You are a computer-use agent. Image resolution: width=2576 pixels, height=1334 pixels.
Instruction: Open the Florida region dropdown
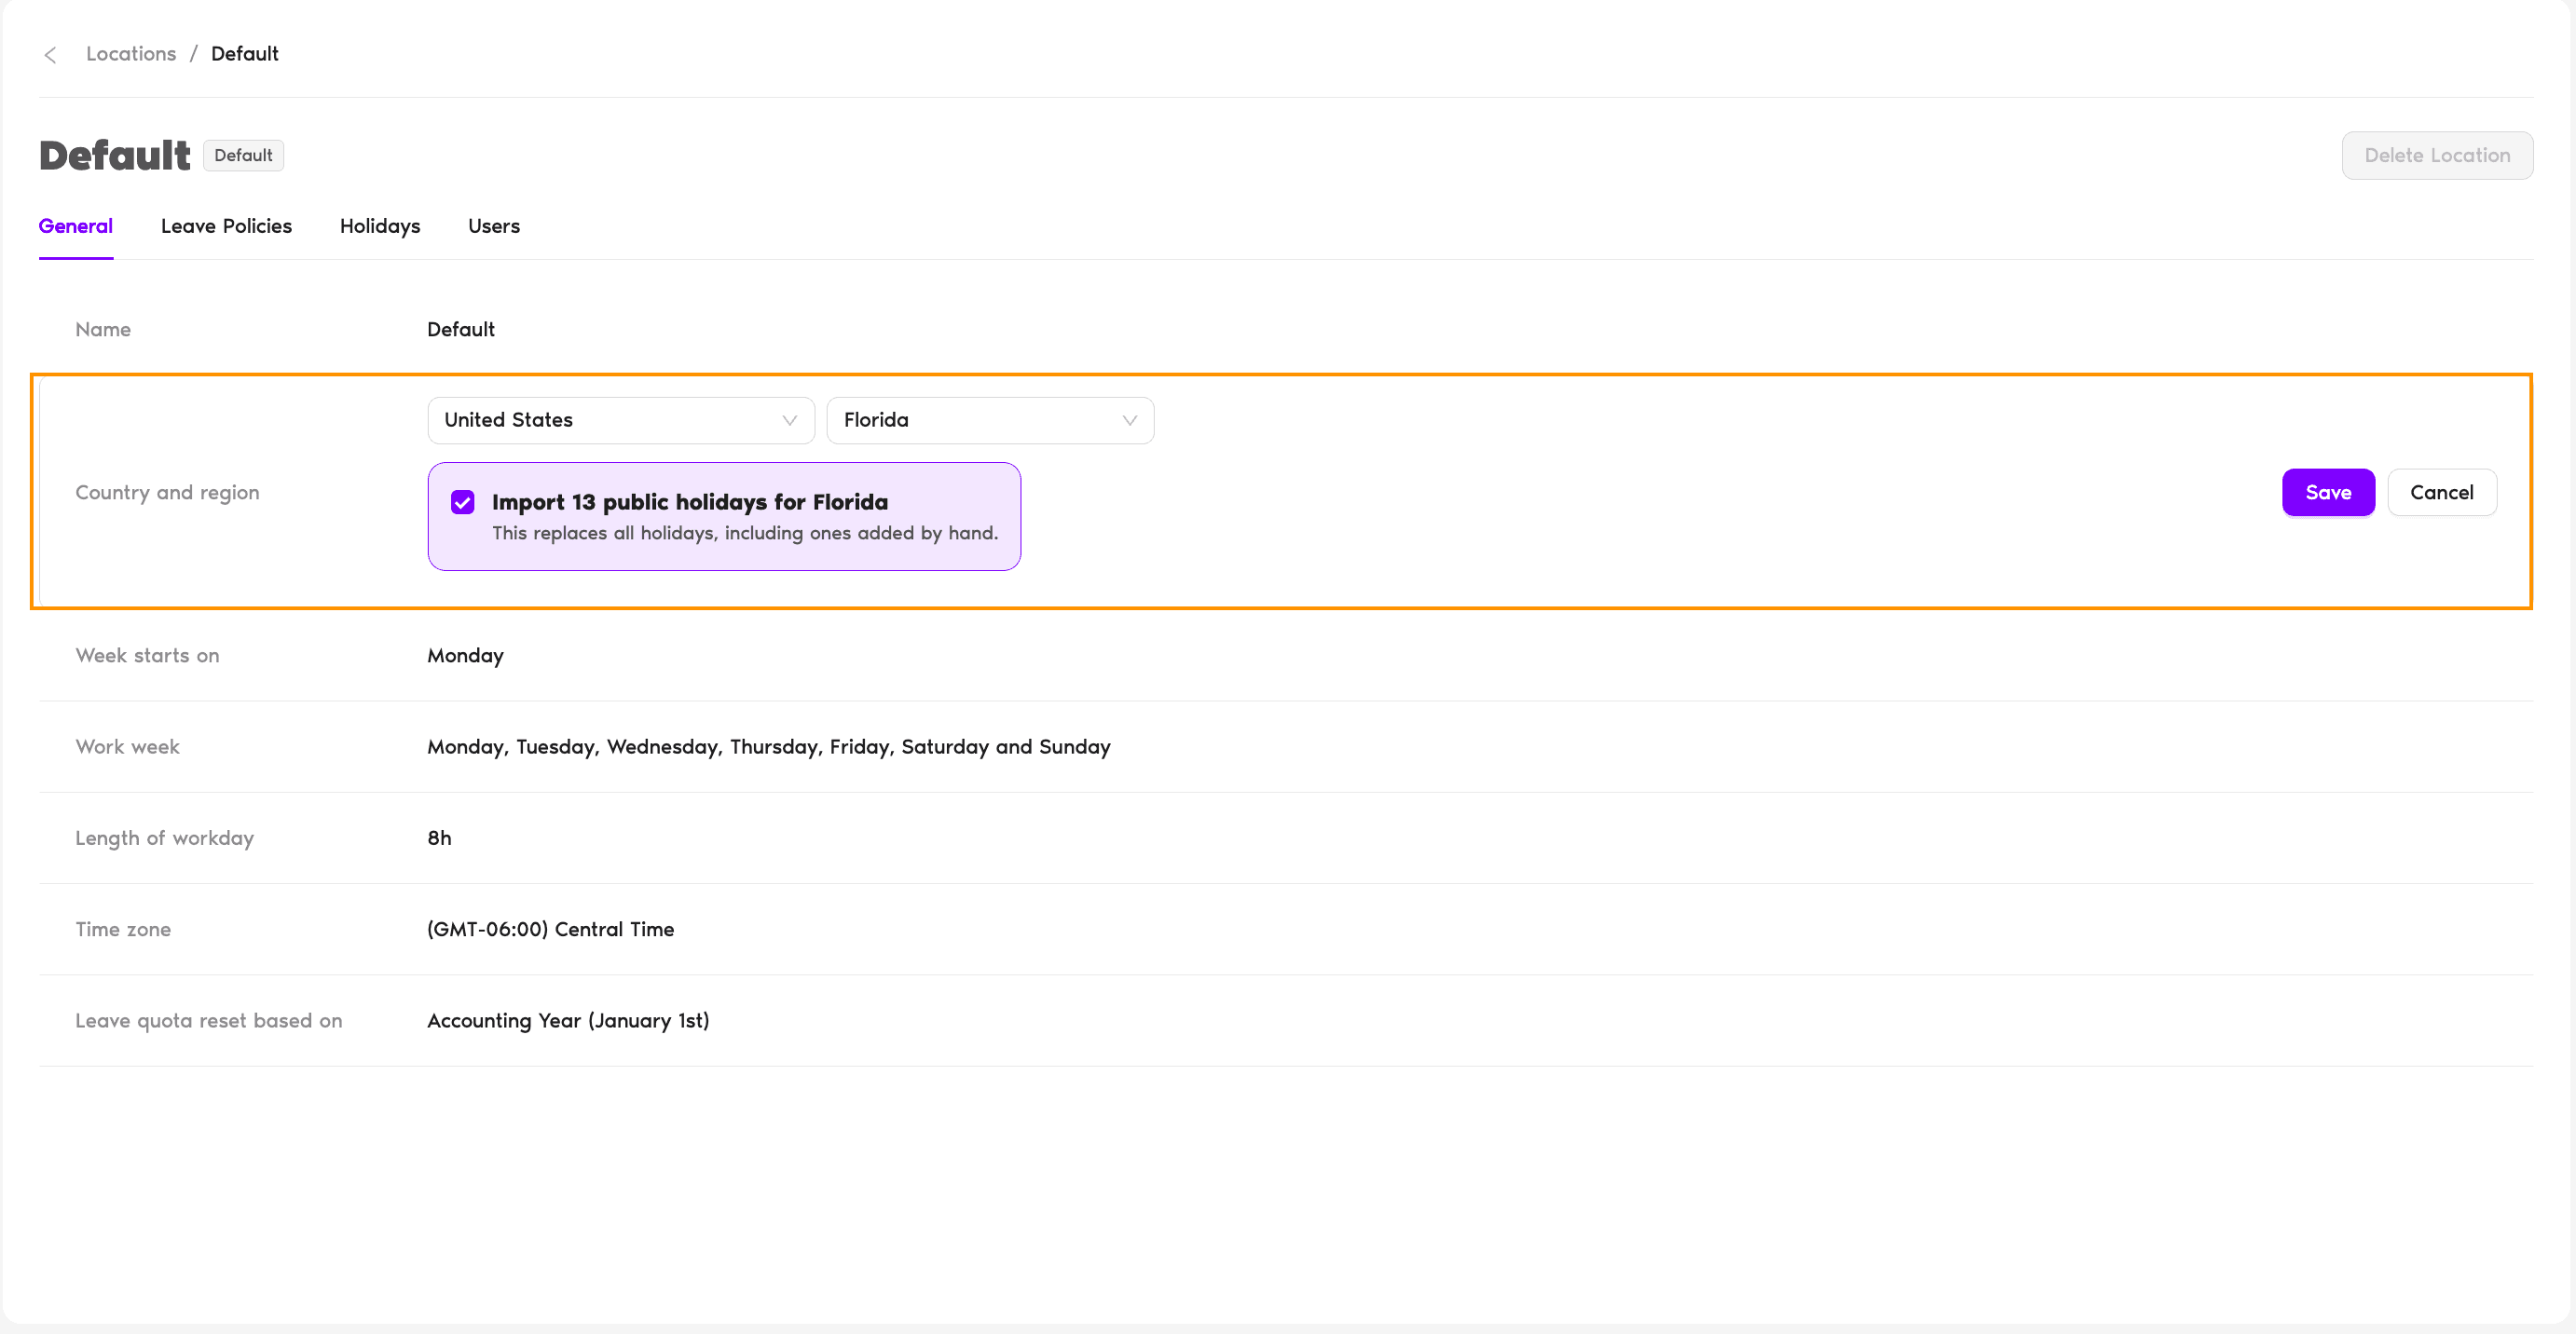point(990,421)
